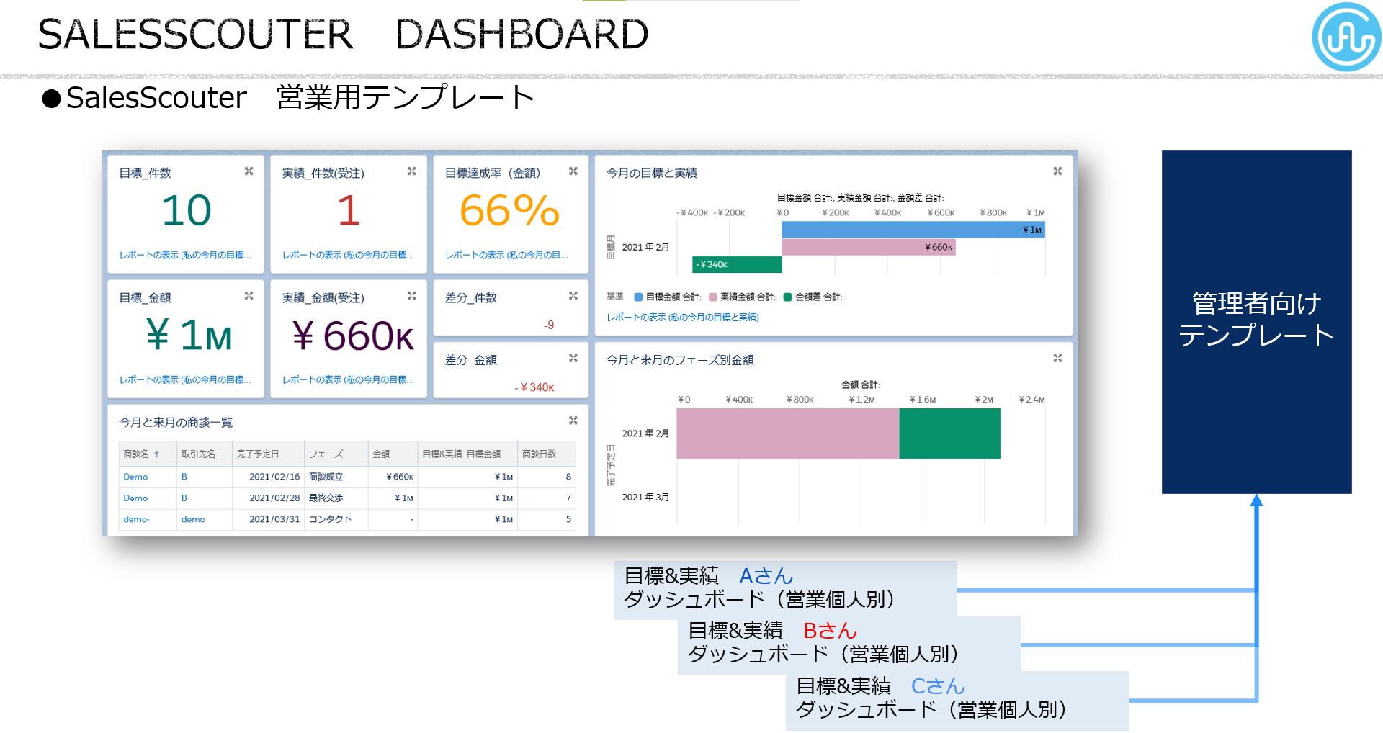Screen dimensions: 1383x733
Task: Click the ¥1M 目標_金額 value
Action: pos(189,336)
